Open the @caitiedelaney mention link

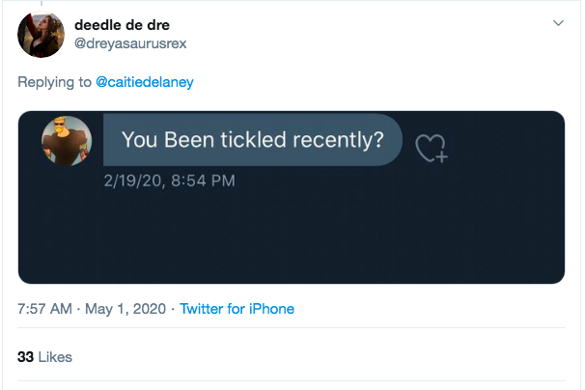145,82
